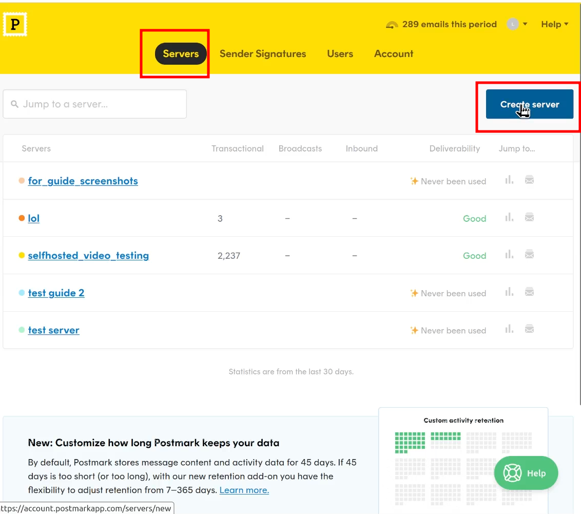Open statistics icon for for_guide_screenshots server
Viewport: 581px width, 514px height.
point(509,180)
